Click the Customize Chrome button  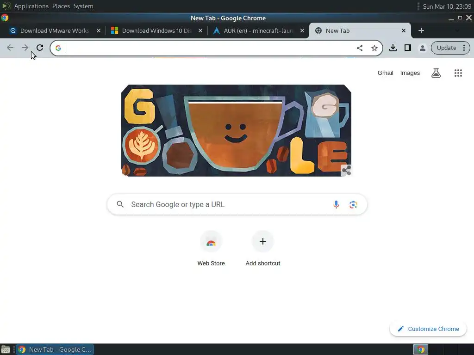[x=428, y=329]
